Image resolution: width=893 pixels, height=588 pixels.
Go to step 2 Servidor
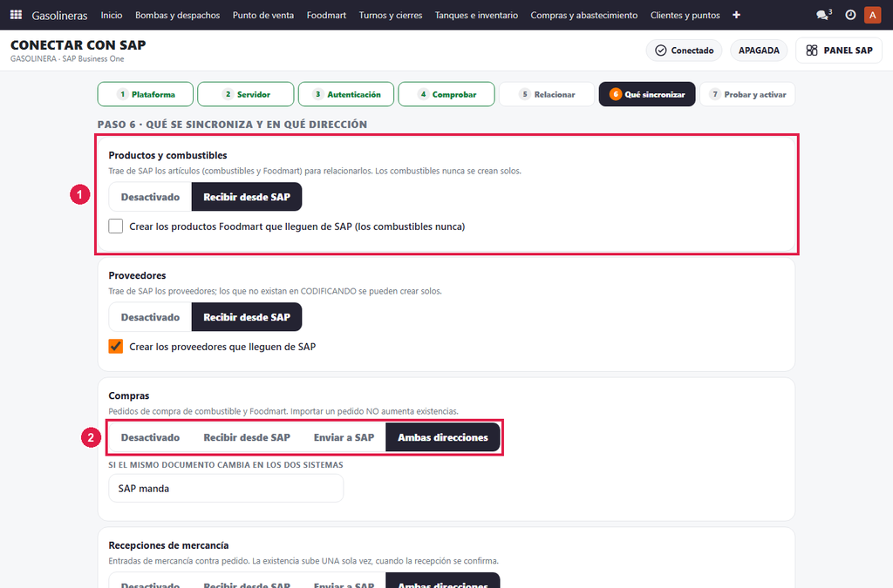click(x=245, y=94)
